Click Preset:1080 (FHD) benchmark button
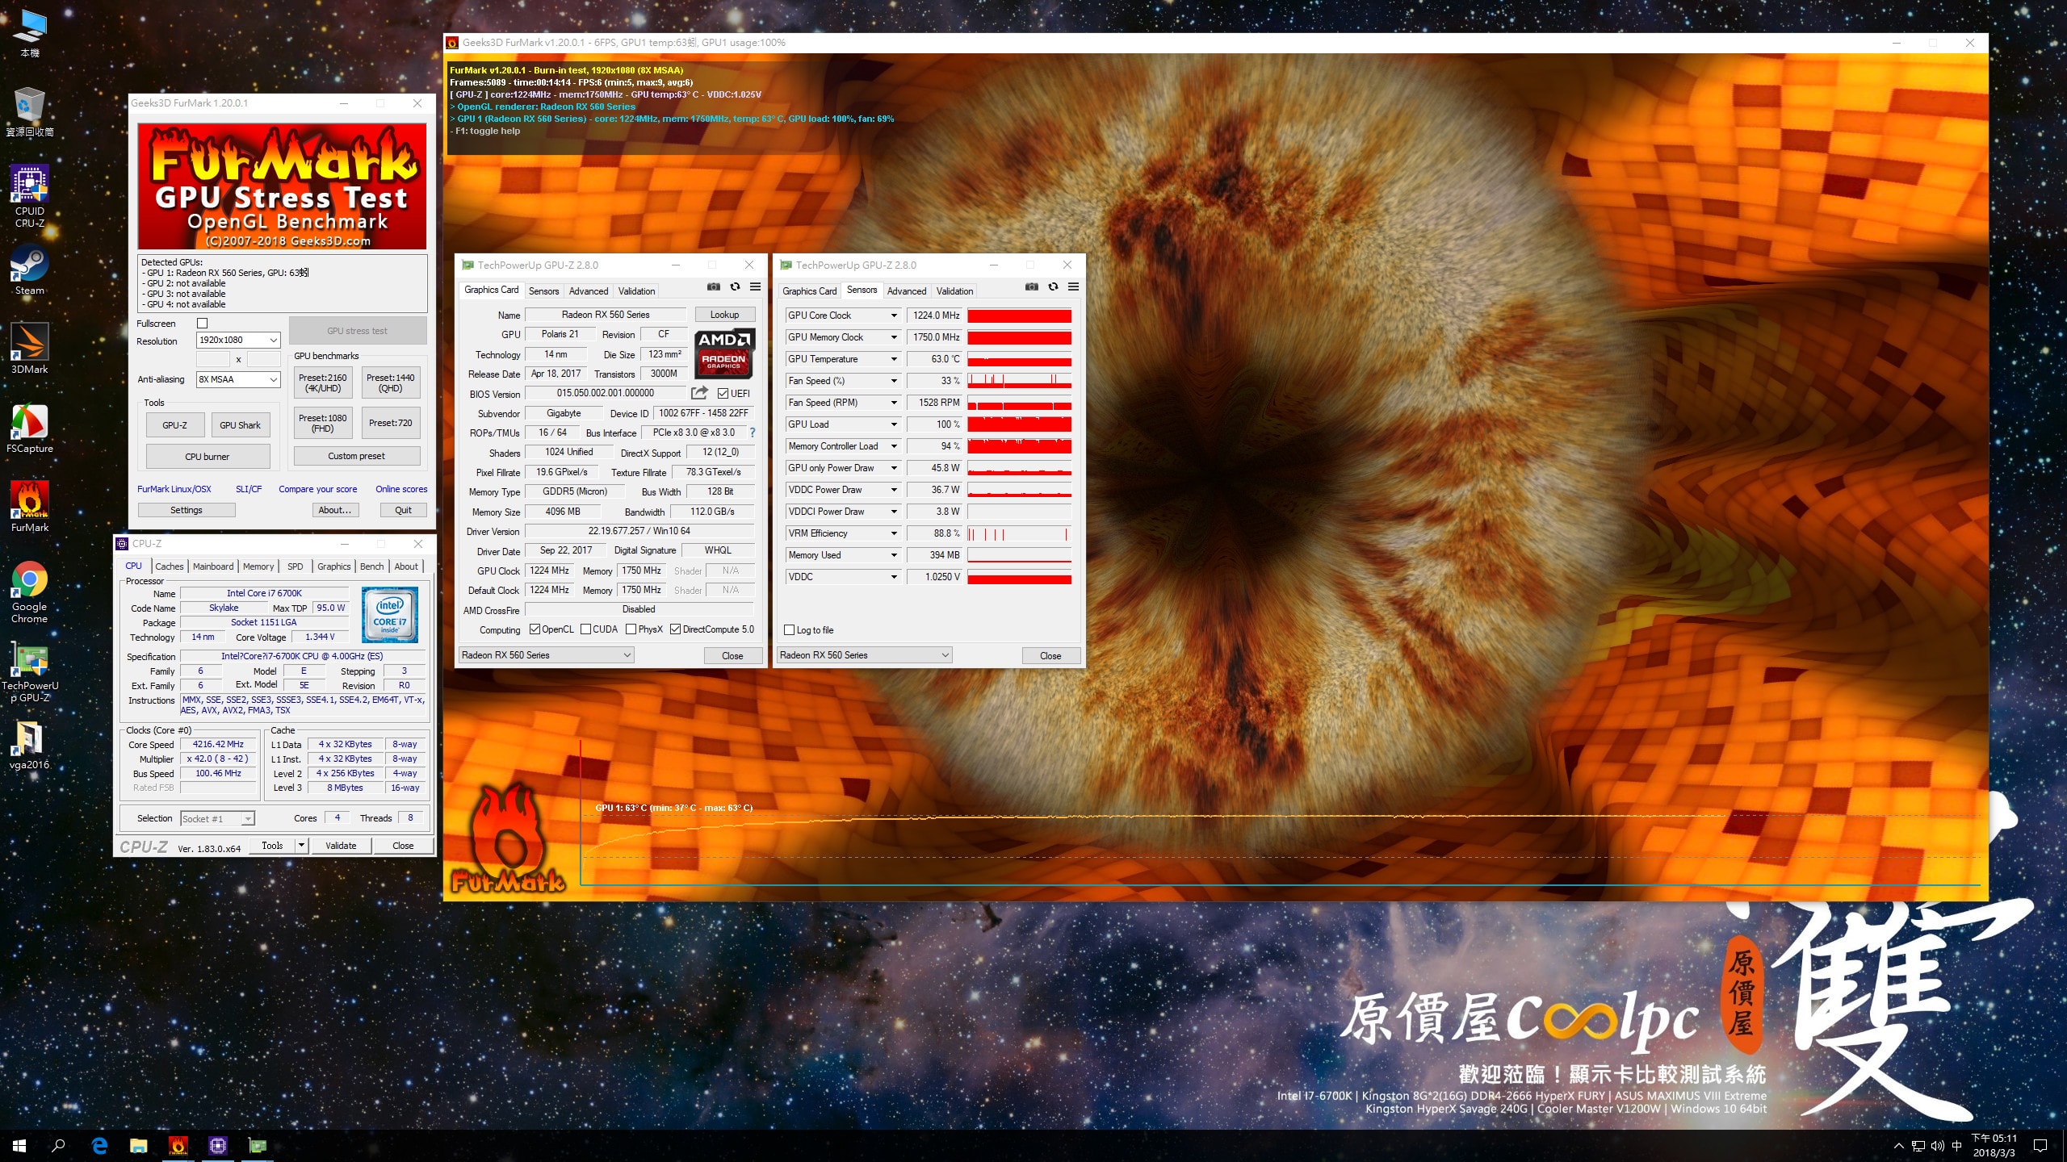The image size is (2067, 1162). [x=323, y=423]
